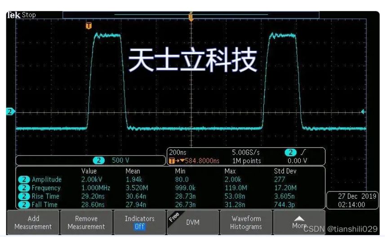This screenshot has height=245, width=387.
Task: Click the rising edge trigger slope icon
Action: 303,152
